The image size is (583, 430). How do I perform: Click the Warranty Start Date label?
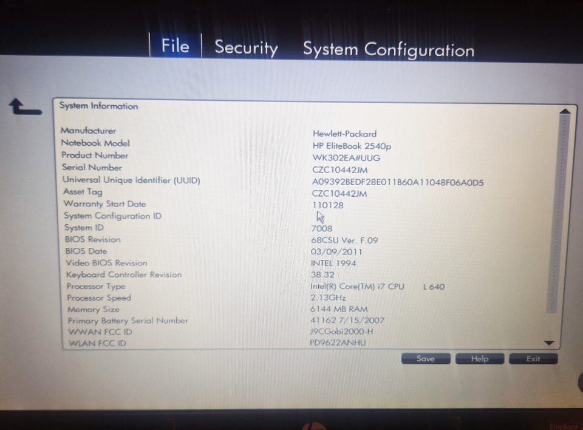coord(104,204)
